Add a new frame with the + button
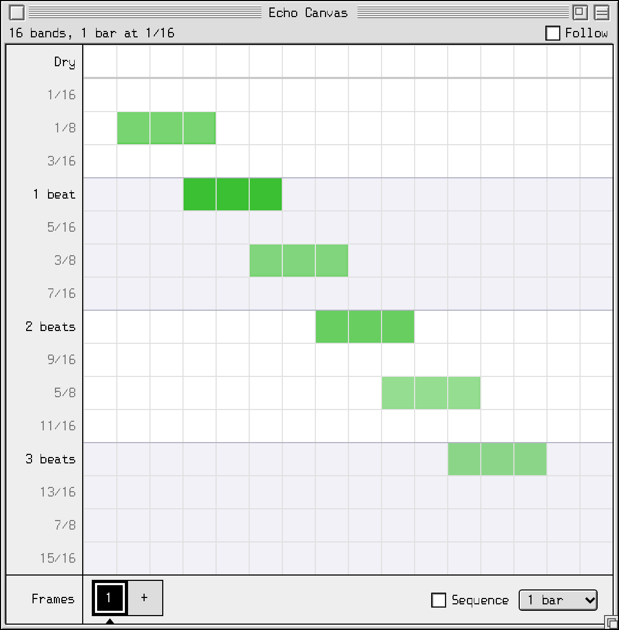The height and width of the screenshot is (630, 619). coord(145,598)
